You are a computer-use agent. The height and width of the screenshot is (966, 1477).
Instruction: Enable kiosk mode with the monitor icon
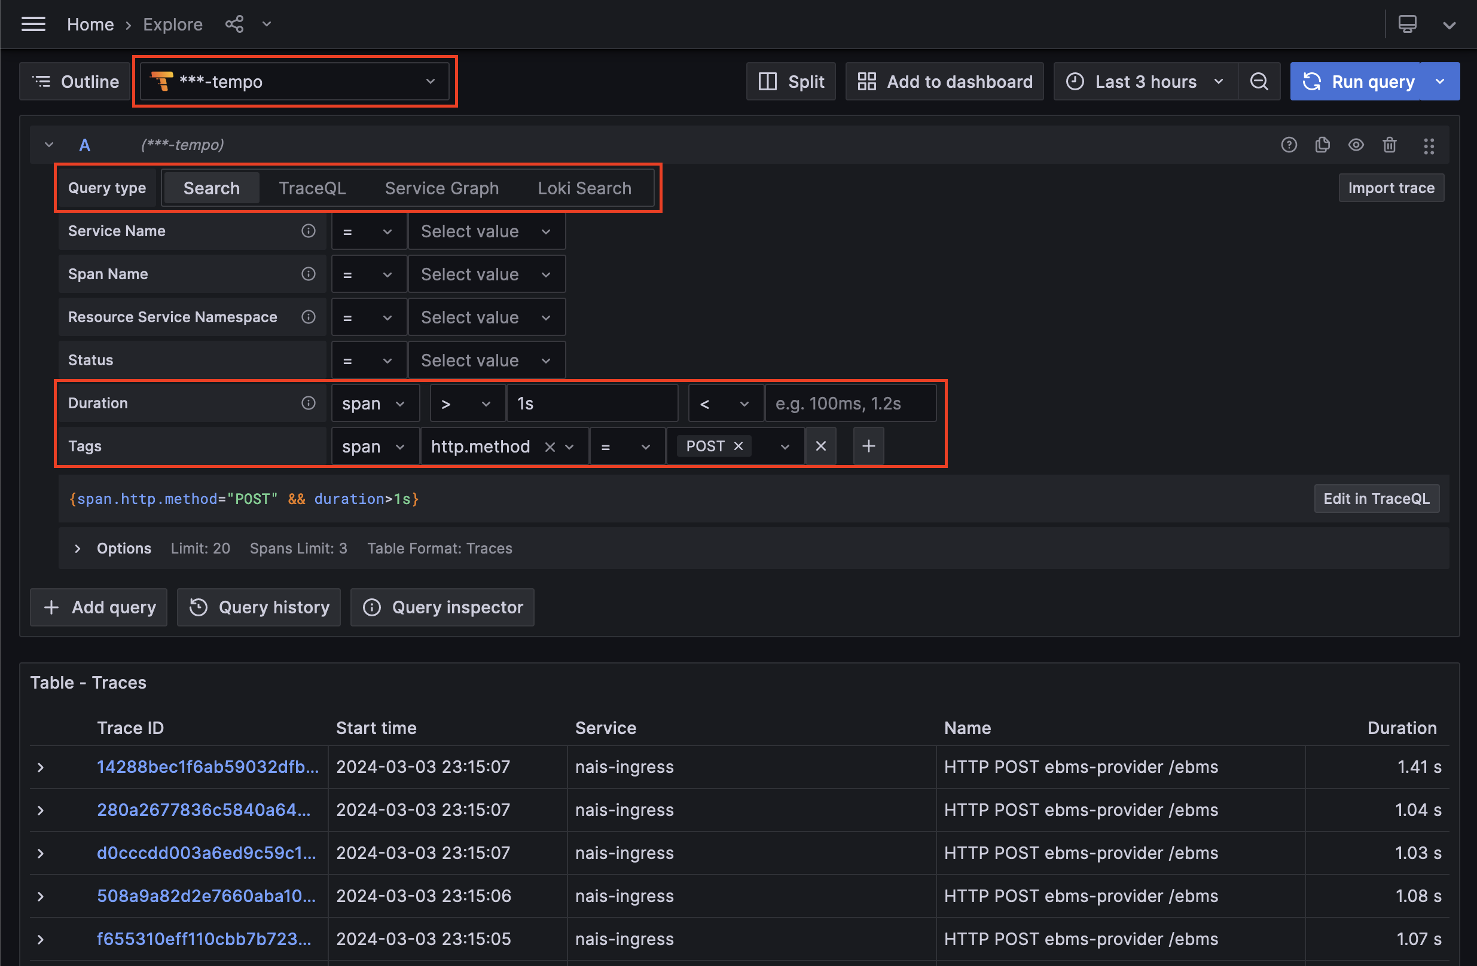[1408, 23]
